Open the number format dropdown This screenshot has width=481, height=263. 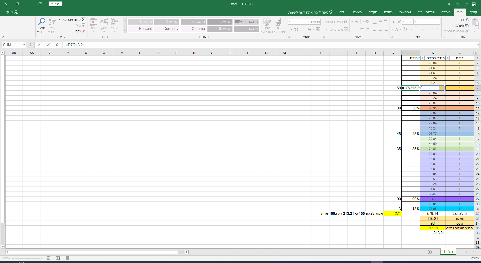pyautogui.click(x=290, y=22)
